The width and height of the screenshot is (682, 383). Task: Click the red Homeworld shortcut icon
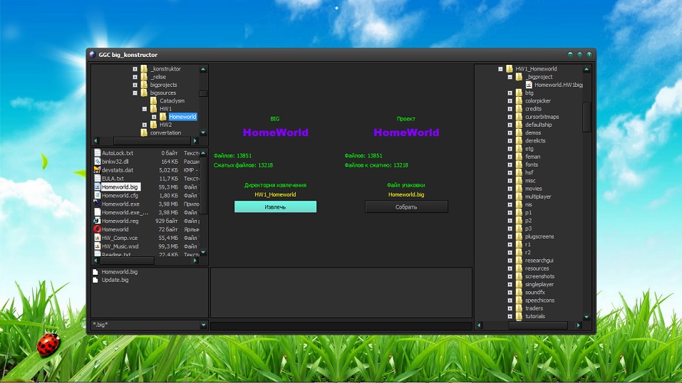(x=97, y=229)
